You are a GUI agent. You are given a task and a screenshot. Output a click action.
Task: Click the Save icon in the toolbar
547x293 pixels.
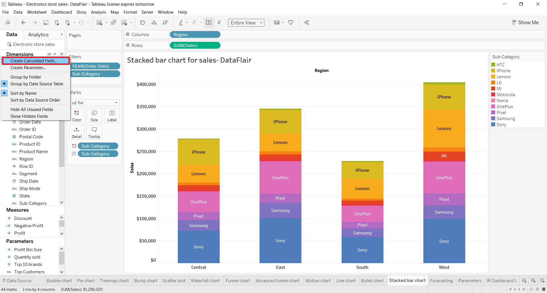46,22
